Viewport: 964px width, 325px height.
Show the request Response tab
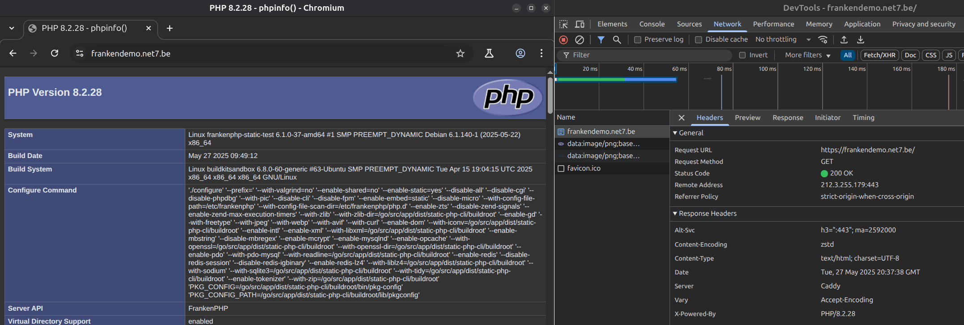point(788,118)
